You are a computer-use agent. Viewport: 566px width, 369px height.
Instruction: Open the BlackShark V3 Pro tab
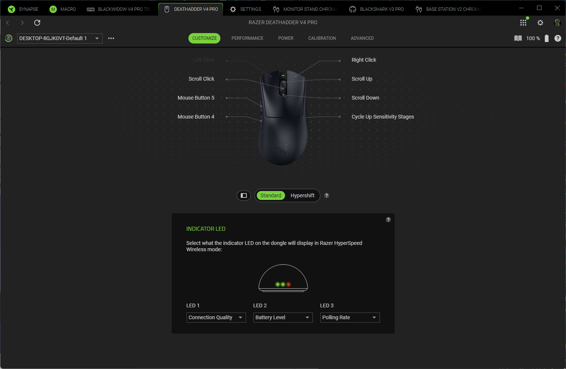376,9
